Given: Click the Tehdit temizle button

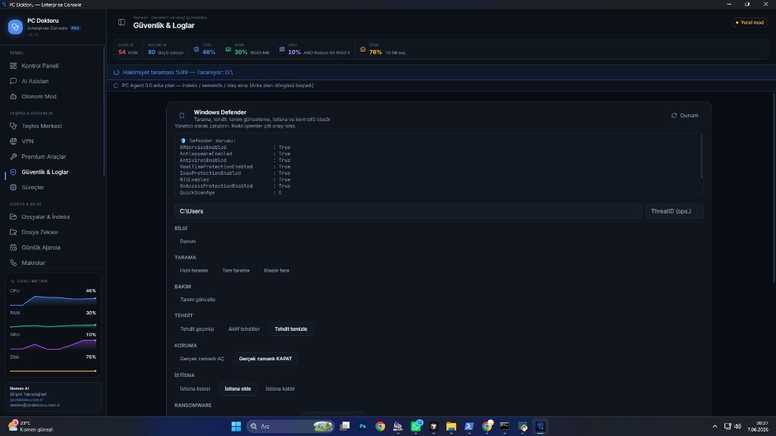Looking at the screenshot, I should (291, 329).
